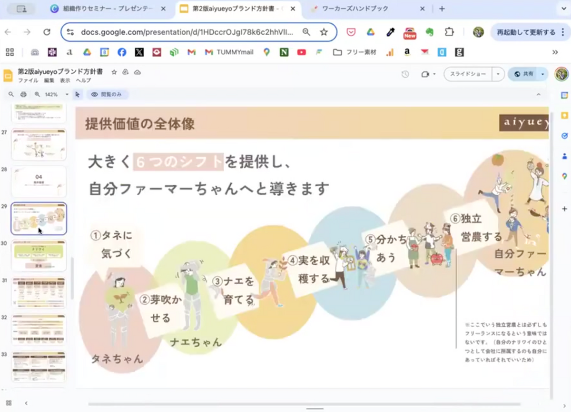Expand the 共有 share options arrow
The height and width of the screenshot is (412, 571).
point(542,74)
